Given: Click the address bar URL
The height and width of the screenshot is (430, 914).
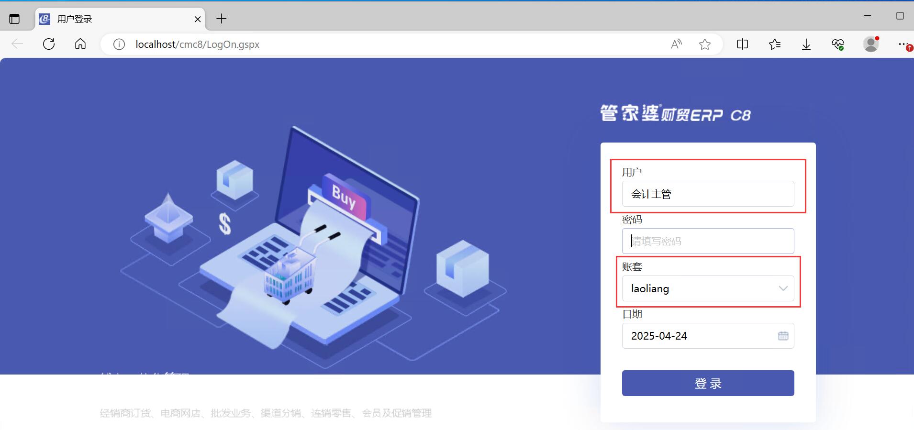Looking at the screenshot, I should [x=197, y=44].
